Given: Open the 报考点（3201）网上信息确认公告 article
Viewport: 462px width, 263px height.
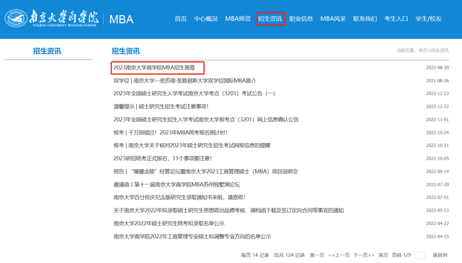Looking at the screenshot, I should (x=206, y=120).
